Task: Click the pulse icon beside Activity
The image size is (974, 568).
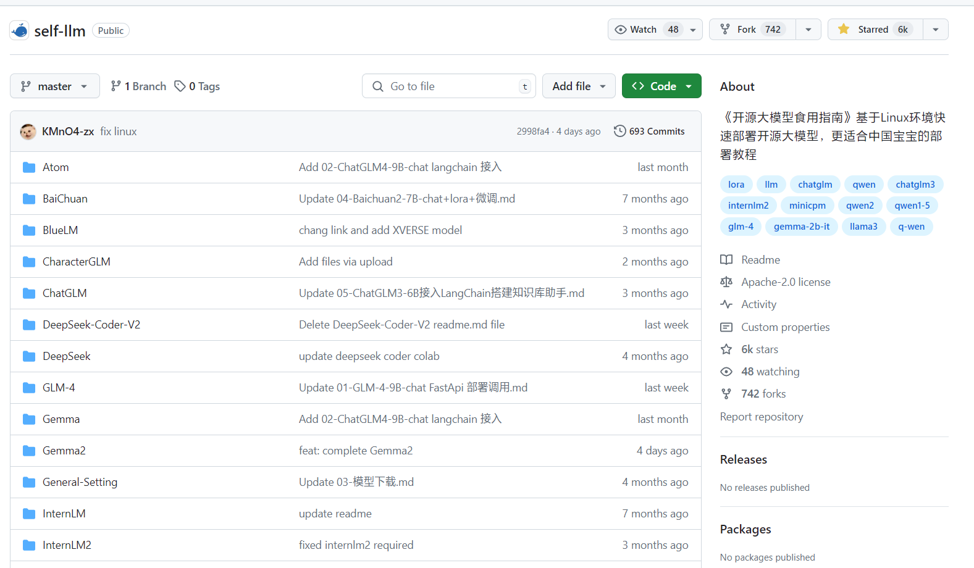Action: pos(726,304)
